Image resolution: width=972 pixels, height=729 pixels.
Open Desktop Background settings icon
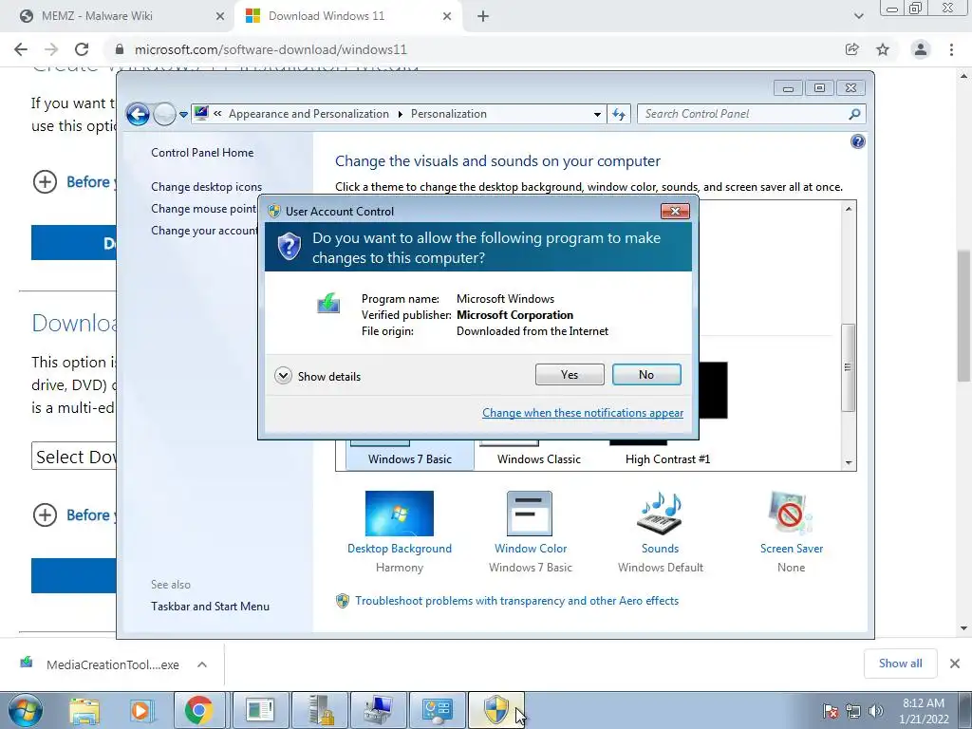coord(400,514)
